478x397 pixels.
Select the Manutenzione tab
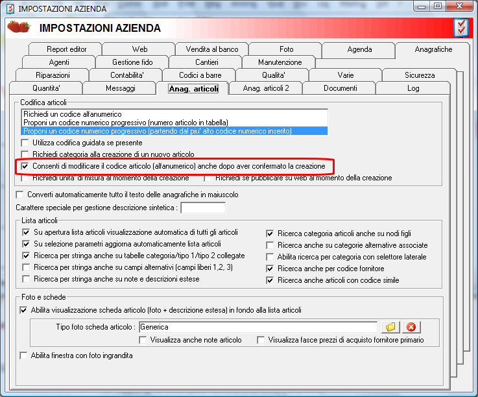tap(280, 62)
